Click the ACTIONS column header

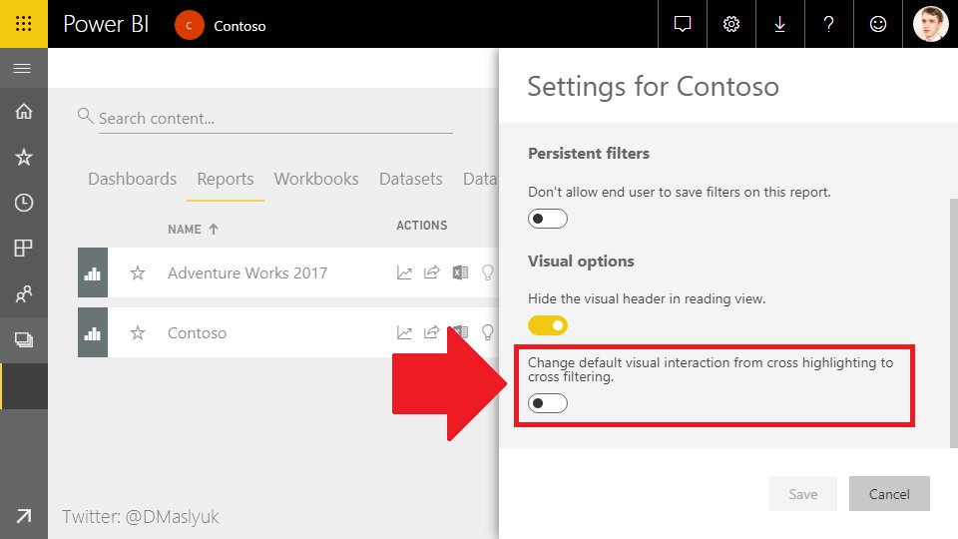click(x=421, y=226)
